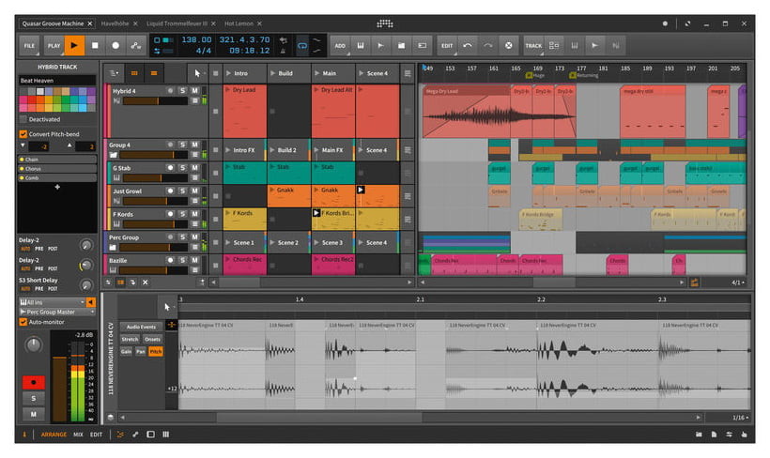Show Onsets expression in editor

click(152, 339)
